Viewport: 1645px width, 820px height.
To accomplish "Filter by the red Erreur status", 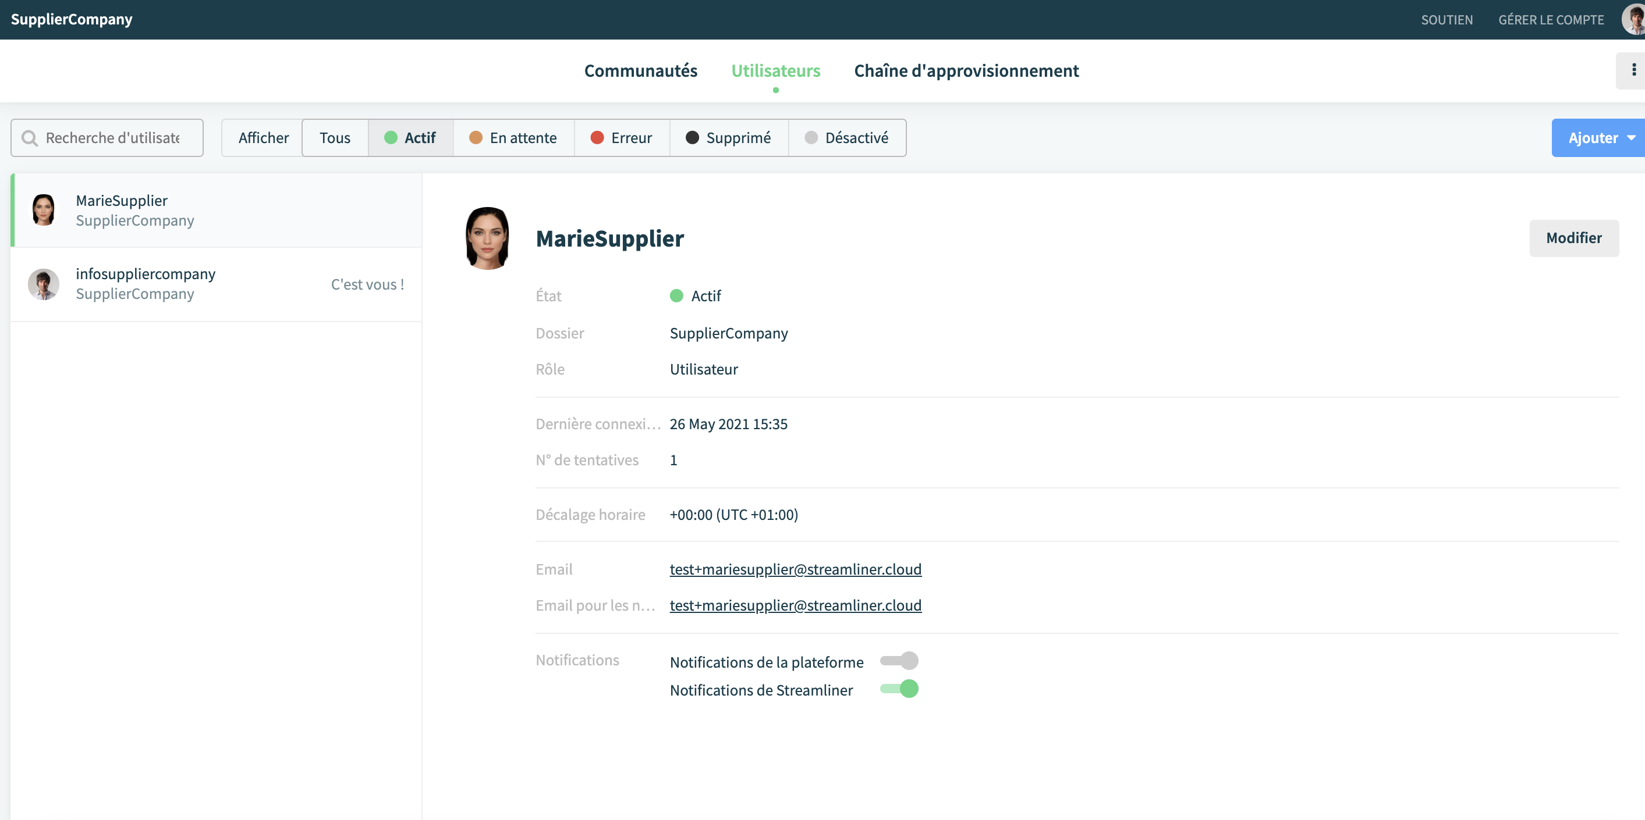I will pos(622,138).
